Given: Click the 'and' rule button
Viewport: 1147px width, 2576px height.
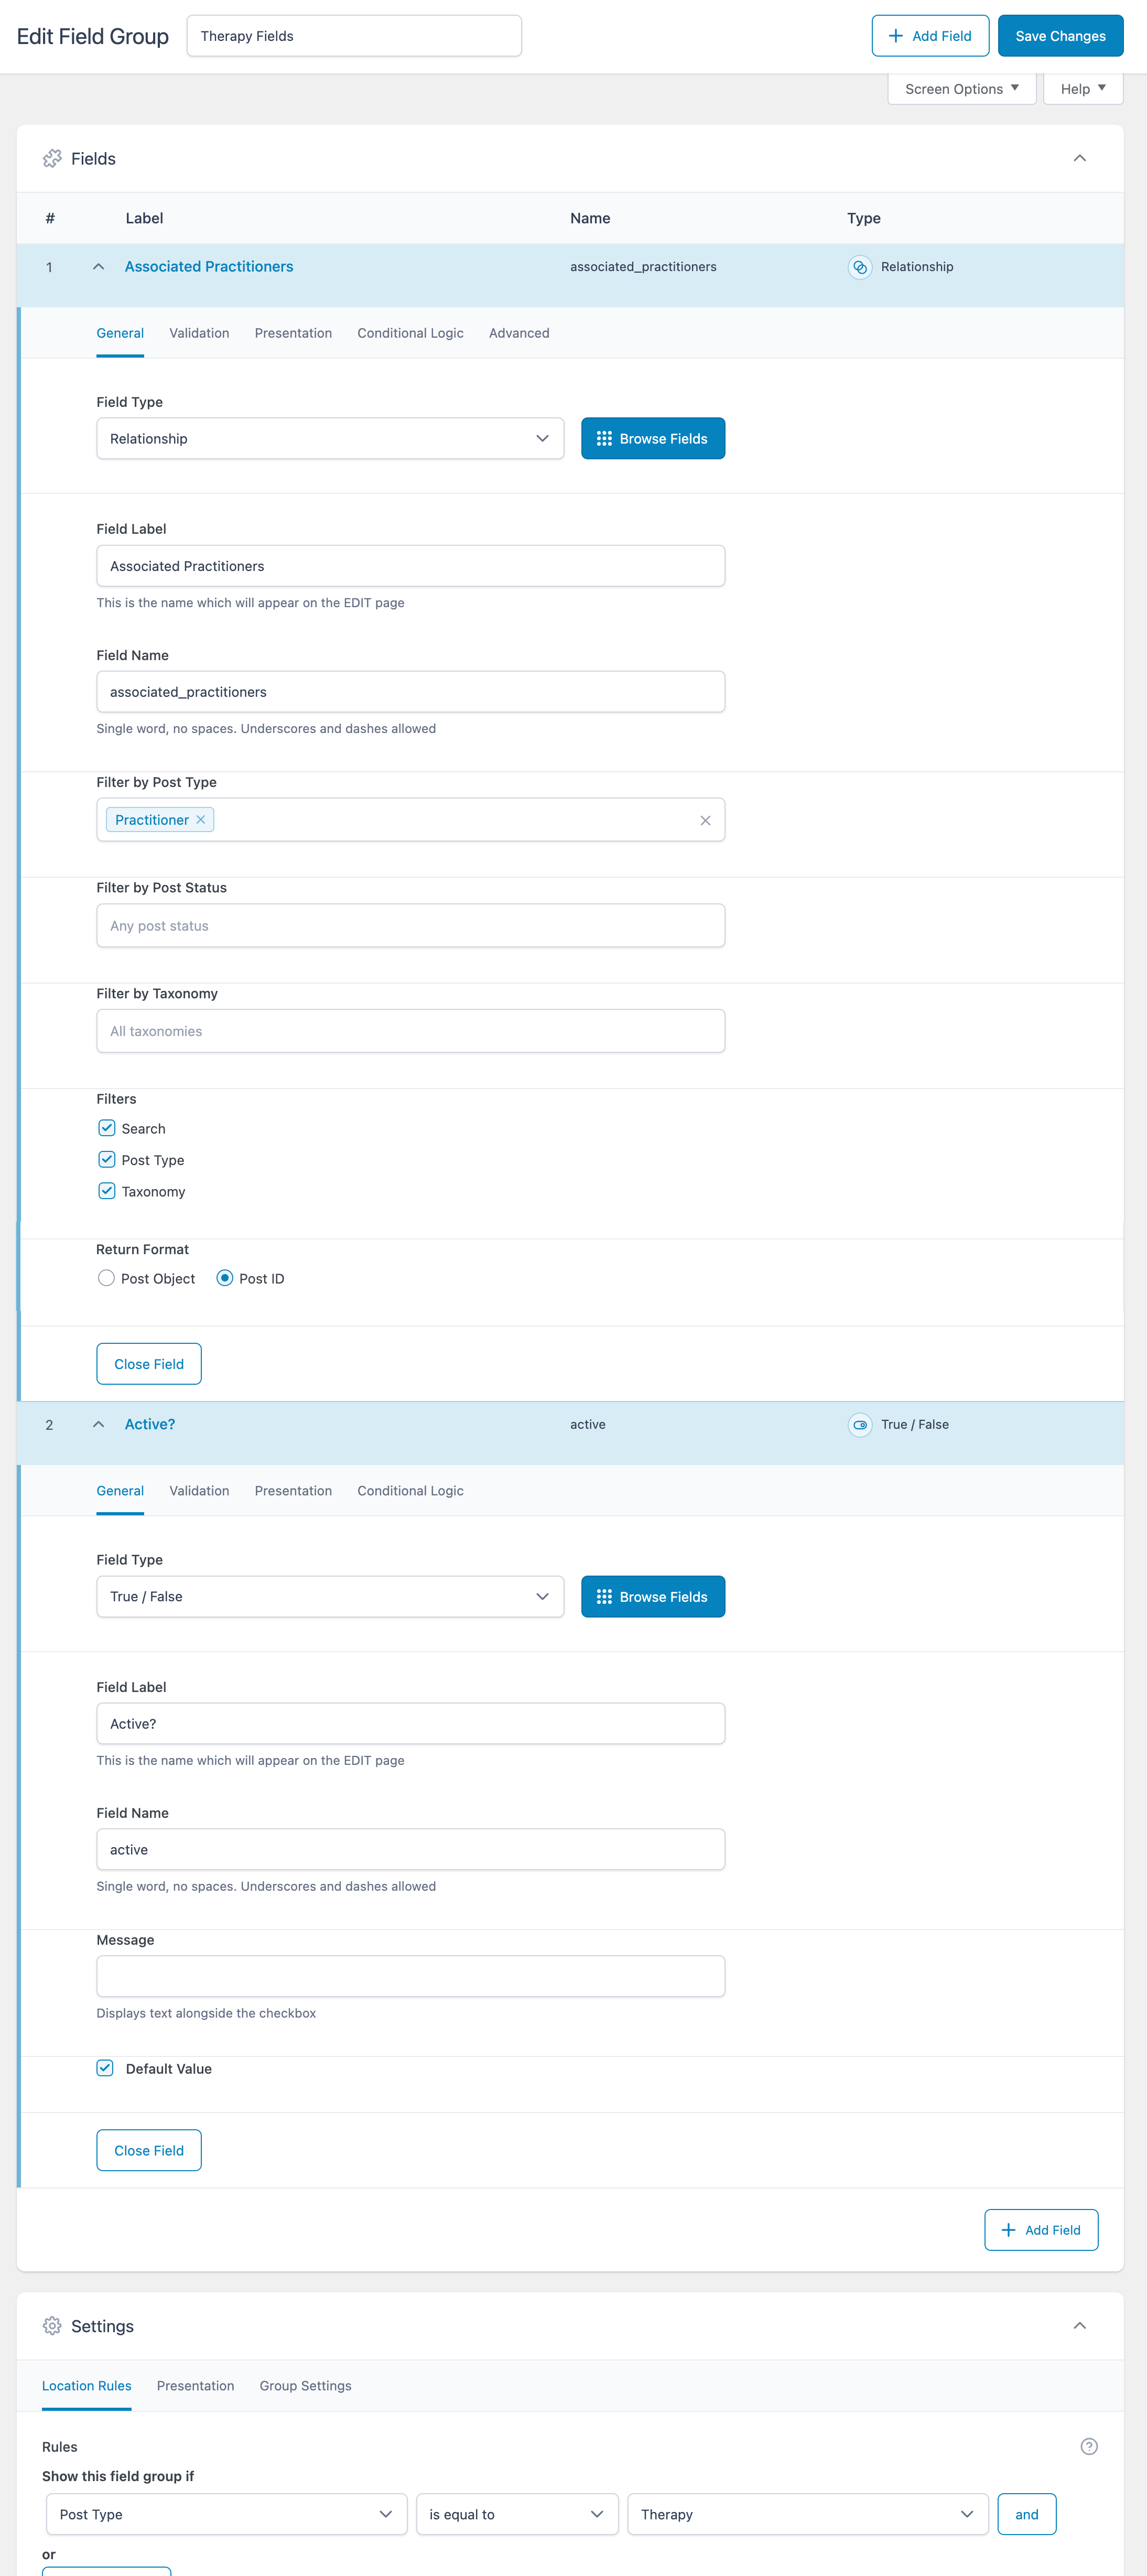Looking at the screenshot, I should tap(1026, 2515).
